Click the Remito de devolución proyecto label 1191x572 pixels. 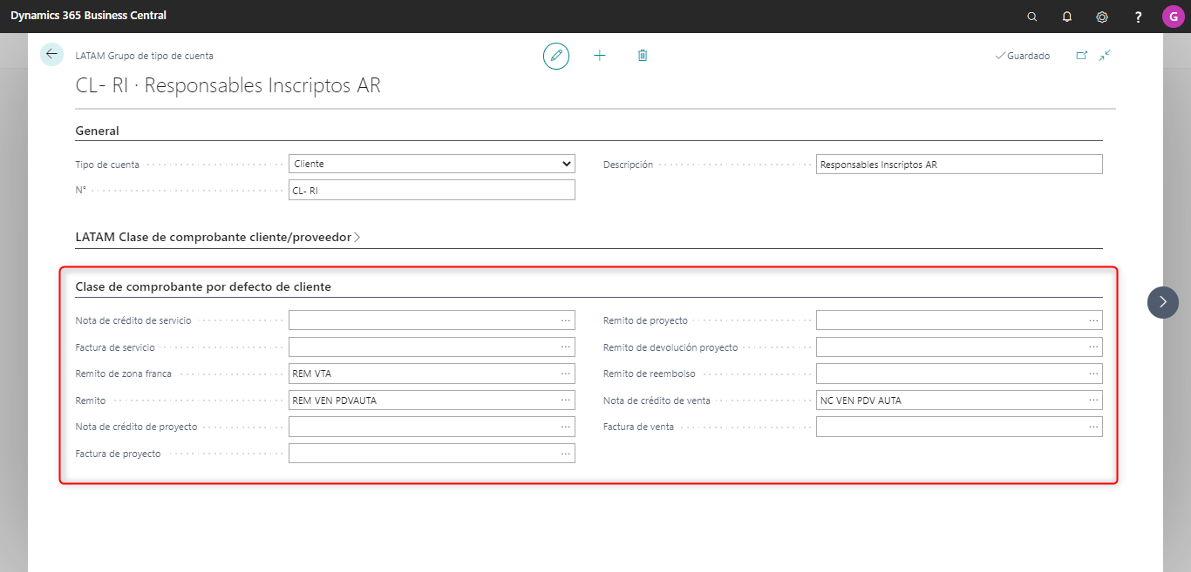(x=670, y=347)
